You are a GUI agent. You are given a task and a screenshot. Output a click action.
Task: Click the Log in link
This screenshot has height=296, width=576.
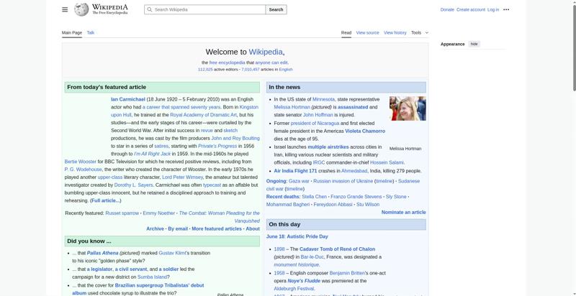click(x=493, y=9)
